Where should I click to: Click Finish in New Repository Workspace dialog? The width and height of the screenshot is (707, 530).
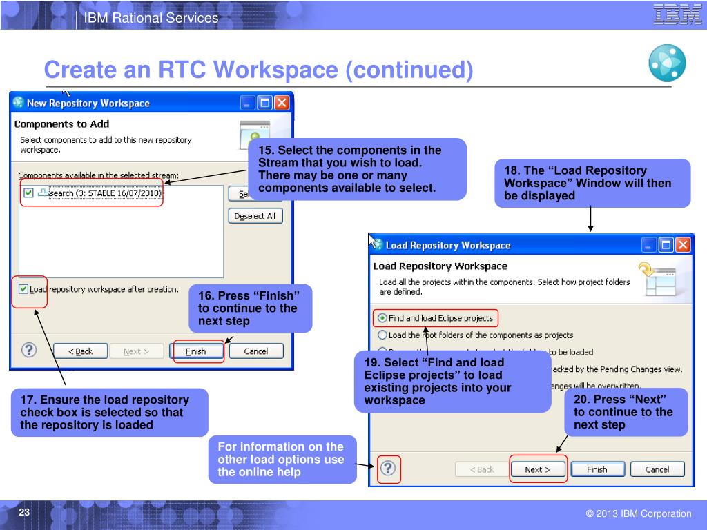click(x=196, y=351)
